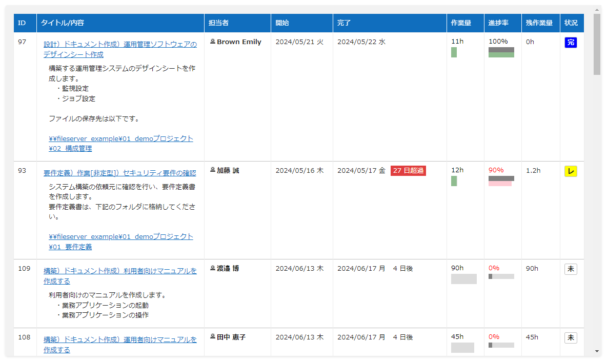Sort by the ID column header
607x361 pixels.
click(25, 23)
